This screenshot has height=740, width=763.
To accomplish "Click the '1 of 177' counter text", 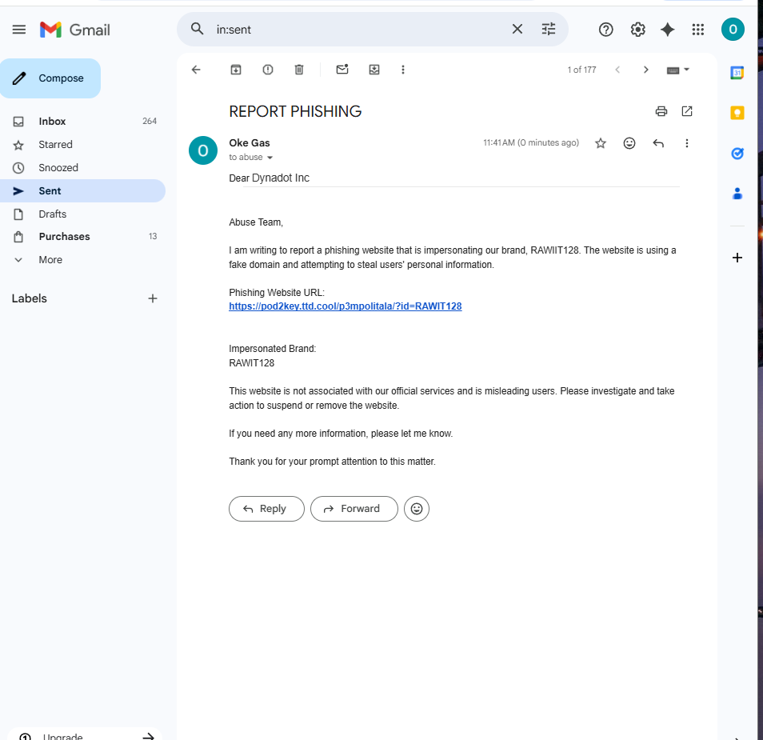I will [581, 70].
